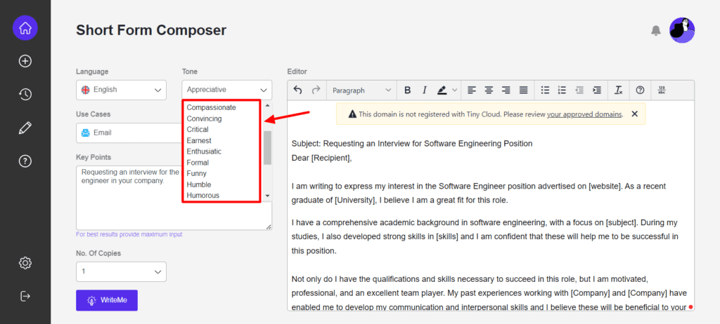720x324 pixels.
Task: Open the pencil editor sidebar icon
Action: tap(25, 128)
